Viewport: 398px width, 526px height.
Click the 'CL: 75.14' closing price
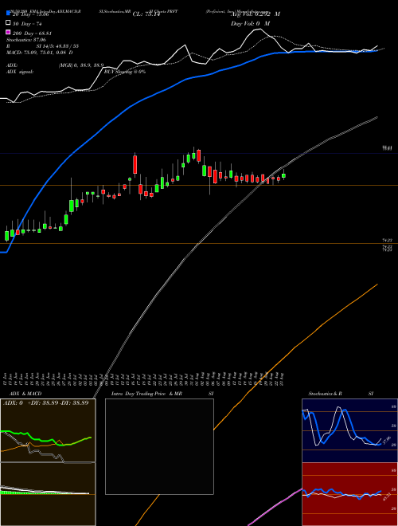click(x=146, y=14)
